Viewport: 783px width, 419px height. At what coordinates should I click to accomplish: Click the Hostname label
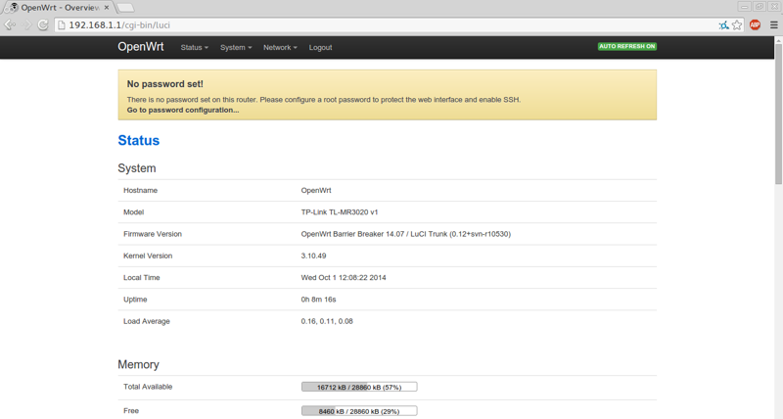tap(140, 190)
